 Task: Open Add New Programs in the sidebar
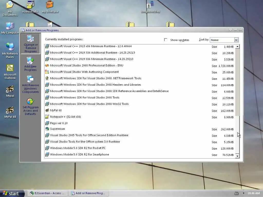click(30, 64)
